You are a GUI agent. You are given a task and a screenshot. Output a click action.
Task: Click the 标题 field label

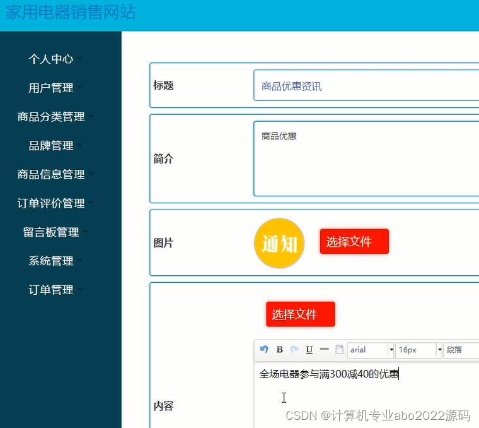point(163,85)
